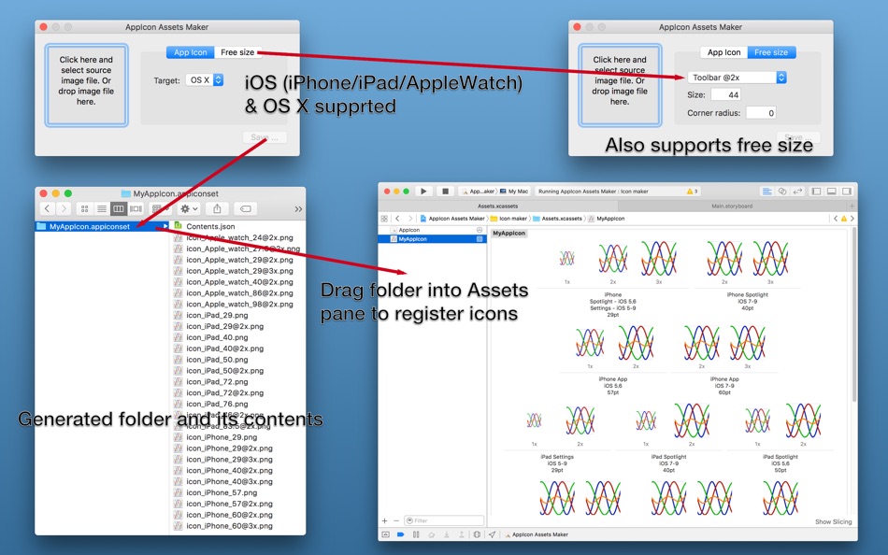Select App Icon tab in window showing Corner radius
This screenshot has width=888, height=555.
click(x=723, y=52)
